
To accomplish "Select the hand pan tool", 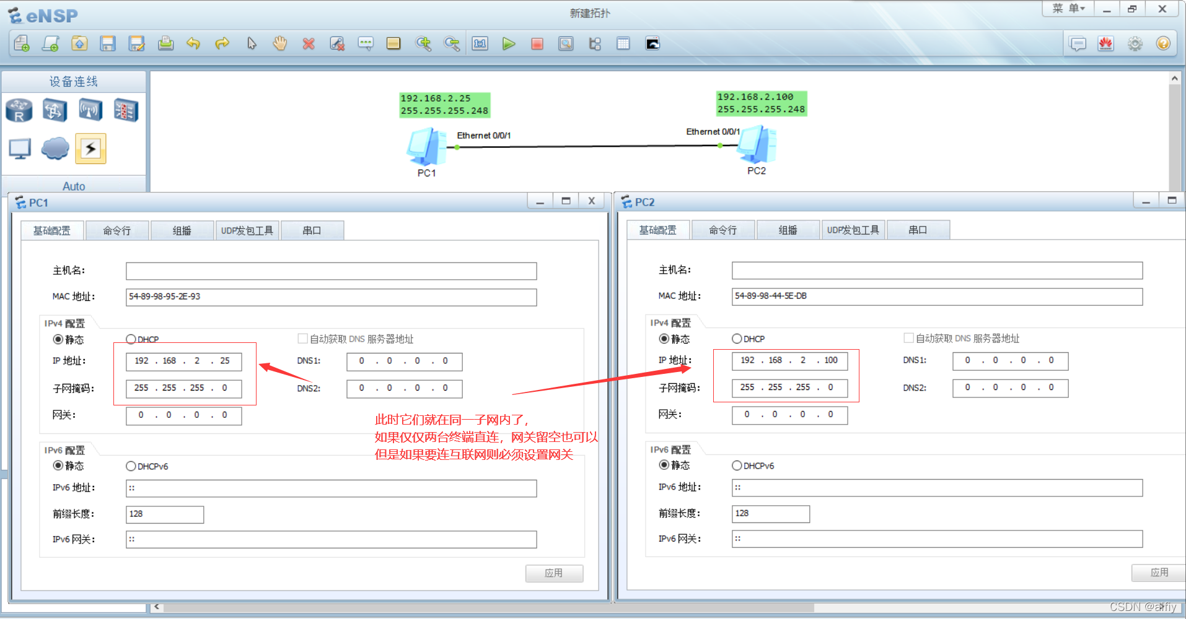I will (280, 43).
